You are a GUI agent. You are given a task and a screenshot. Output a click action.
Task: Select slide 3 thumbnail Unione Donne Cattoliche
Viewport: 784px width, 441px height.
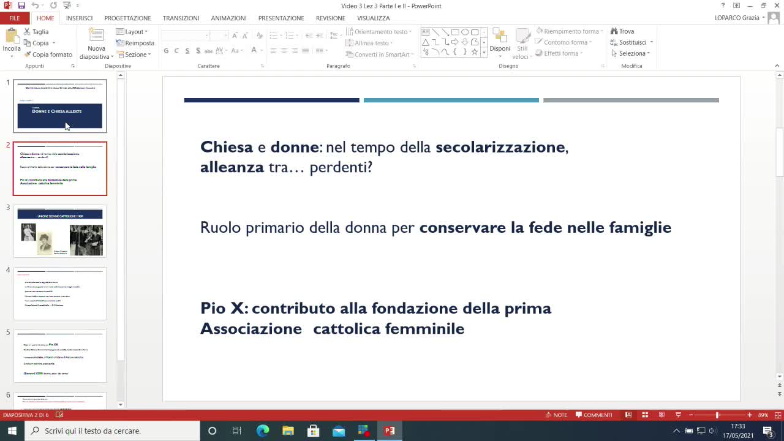60,231
